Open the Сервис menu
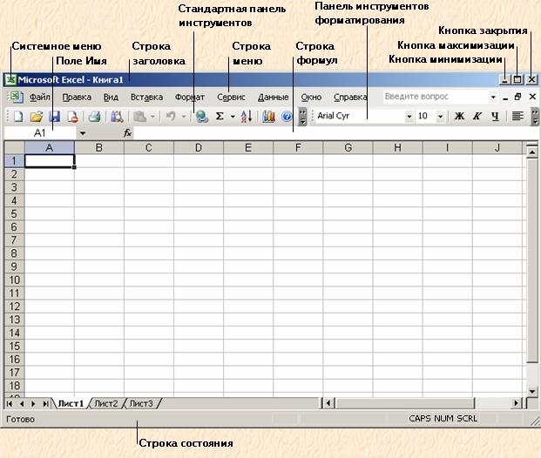Image resolution: width=541 pixels, height=458 pixels. tap(231, 98)
